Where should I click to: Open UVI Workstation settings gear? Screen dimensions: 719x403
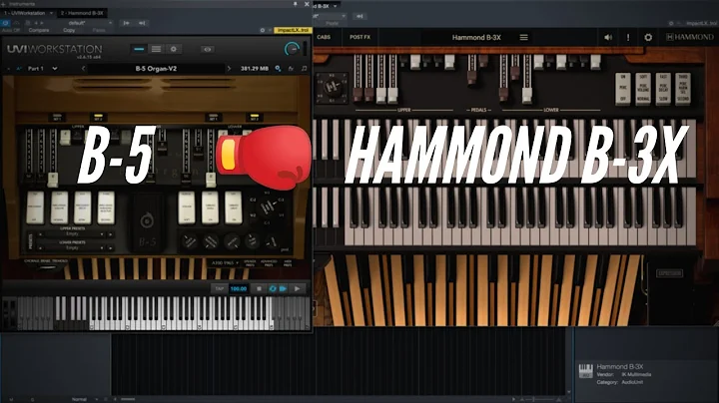(174, 49)
